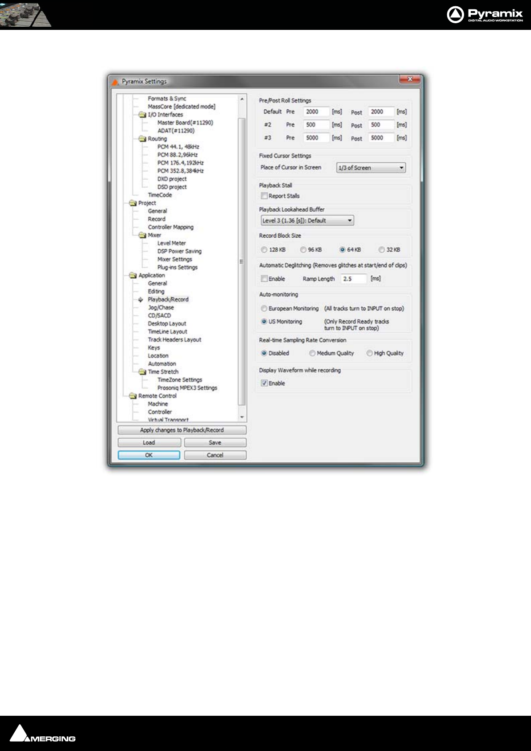Click tree scrollbar up arrow
The height and width of the screenshot is (751, 531).
coord(242,99)
